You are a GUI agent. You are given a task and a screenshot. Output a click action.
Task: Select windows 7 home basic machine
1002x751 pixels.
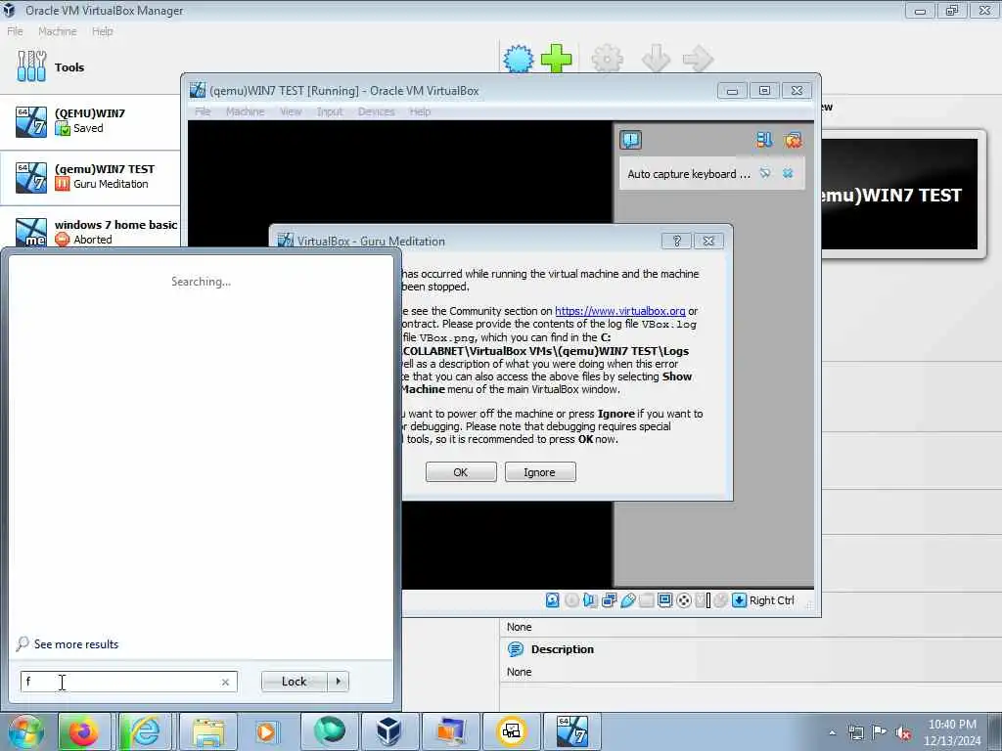pyautogui.click(x=90, y=229)
